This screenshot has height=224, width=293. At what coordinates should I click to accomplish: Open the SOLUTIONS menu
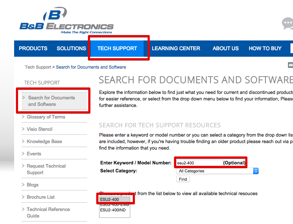click(x=71, y=48)
